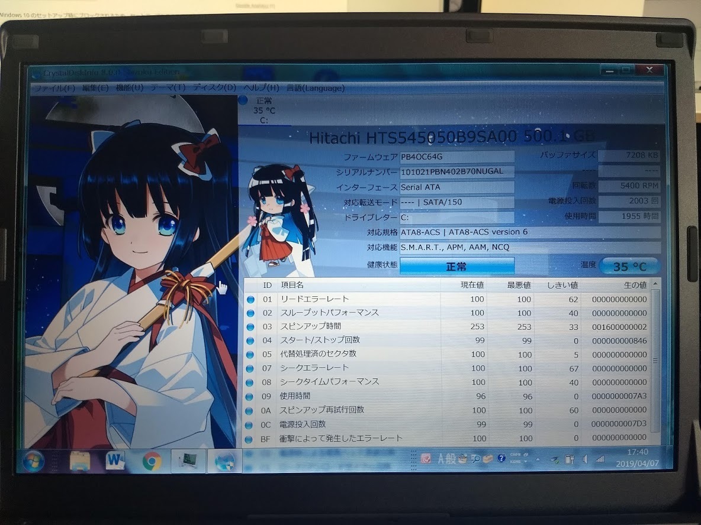Select the スループットパフォーマンス row

(x=447, y=313)
